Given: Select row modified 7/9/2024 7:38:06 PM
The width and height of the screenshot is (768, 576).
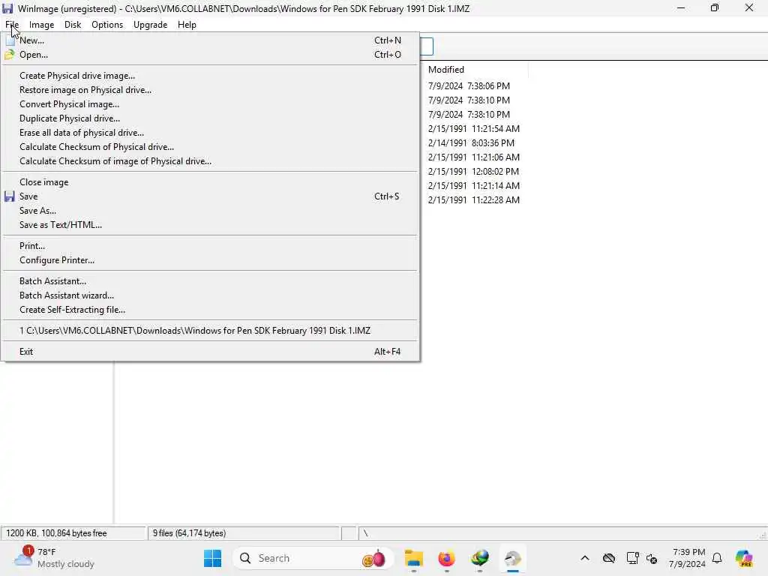Looking at the screenshot, I should (x=469, y=86).
